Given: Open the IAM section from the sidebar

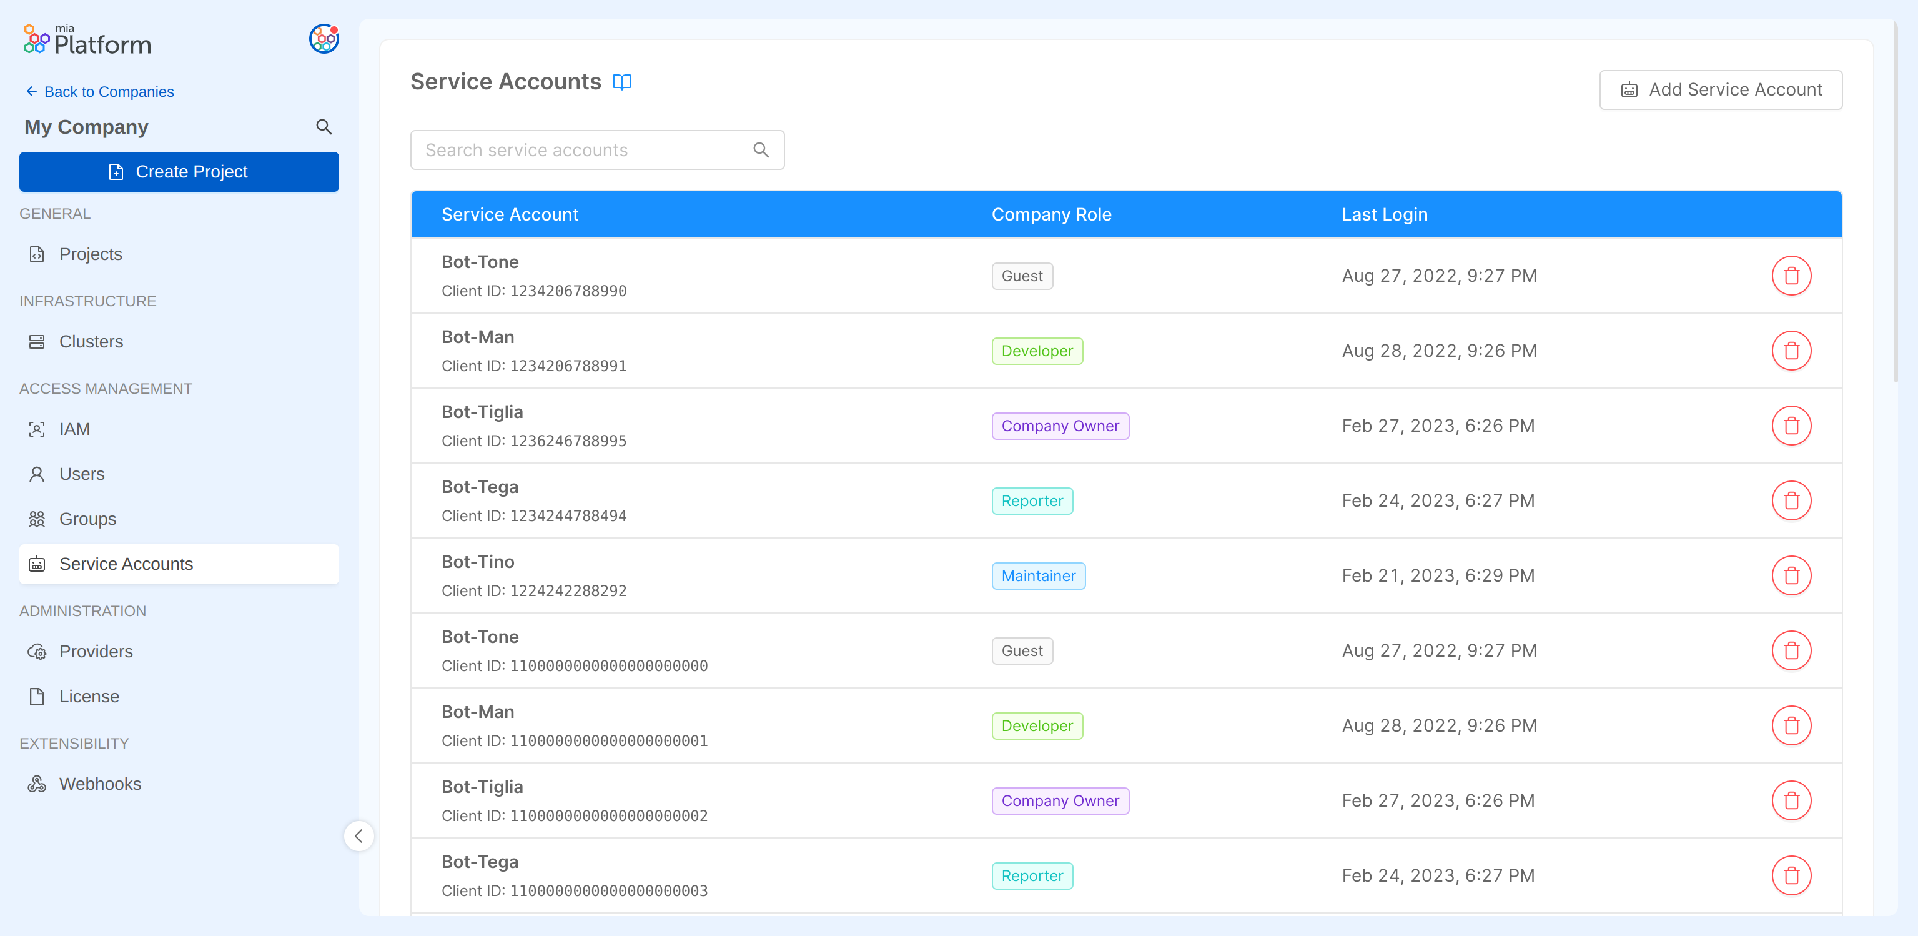Looking at the screenshot, I should click(x=37, y=429).
